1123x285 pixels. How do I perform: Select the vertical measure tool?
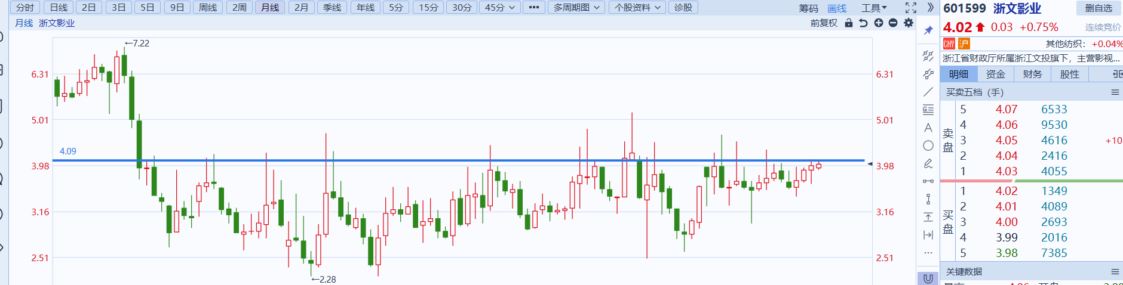coord(928,199)
